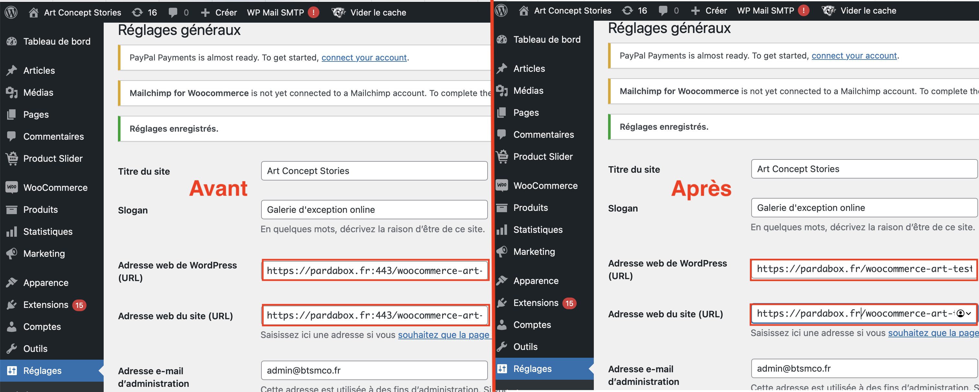Screen dimensions: 979x392
Task: Click the WordPress logo in the Après screenshot
Action: point(501,11)
